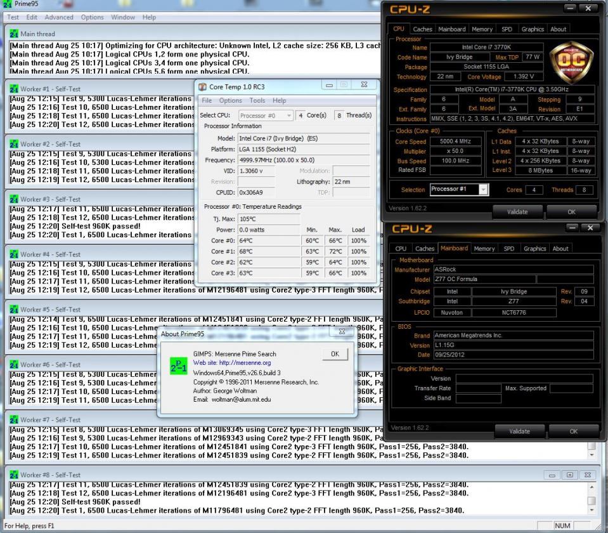This screenshot has width=608, height=533.
Task: Click the Core Temp title bar icon
Action: [202, 87]
